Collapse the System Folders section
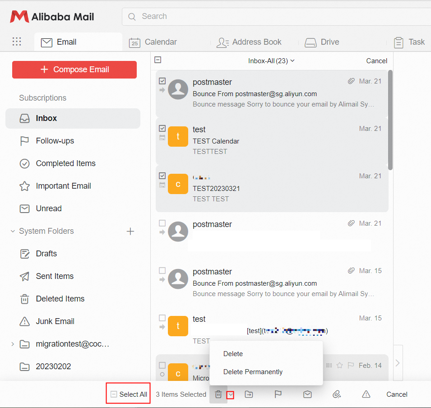This screenshot has width=431, height=408. pos(13,231)
